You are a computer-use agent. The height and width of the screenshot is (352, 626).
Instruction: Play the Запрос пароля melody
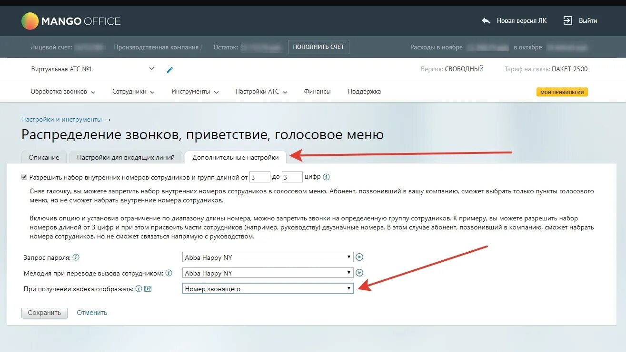[360, 257]
